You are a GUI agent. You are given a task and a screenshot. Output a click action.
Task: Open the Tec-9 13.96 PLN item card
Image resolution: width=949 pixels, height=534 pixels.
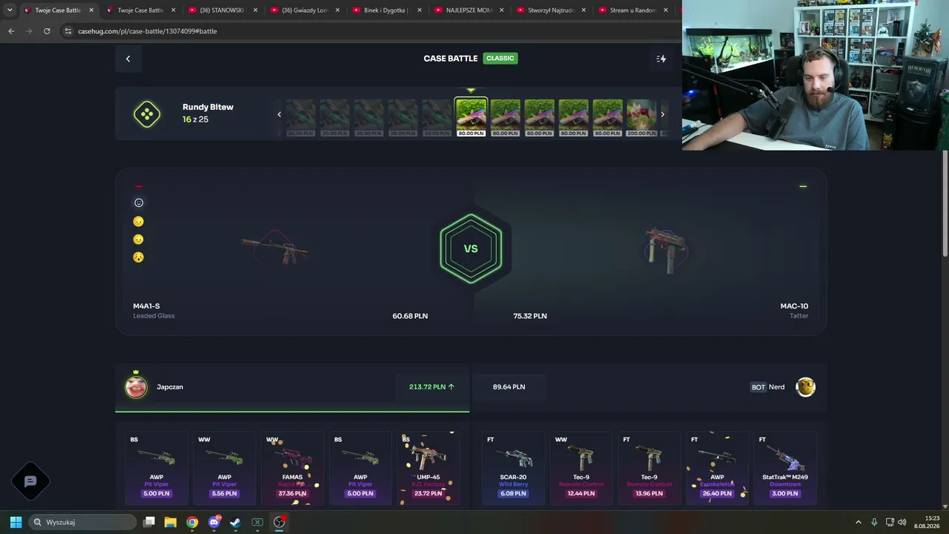click(649, 468)
